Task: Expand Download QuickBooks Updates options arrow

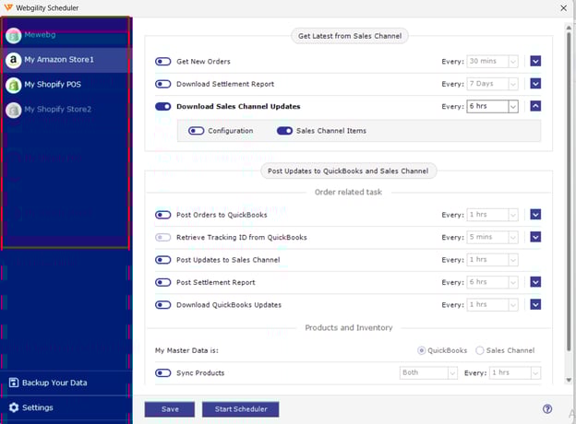Action: [x=535, y=304]
